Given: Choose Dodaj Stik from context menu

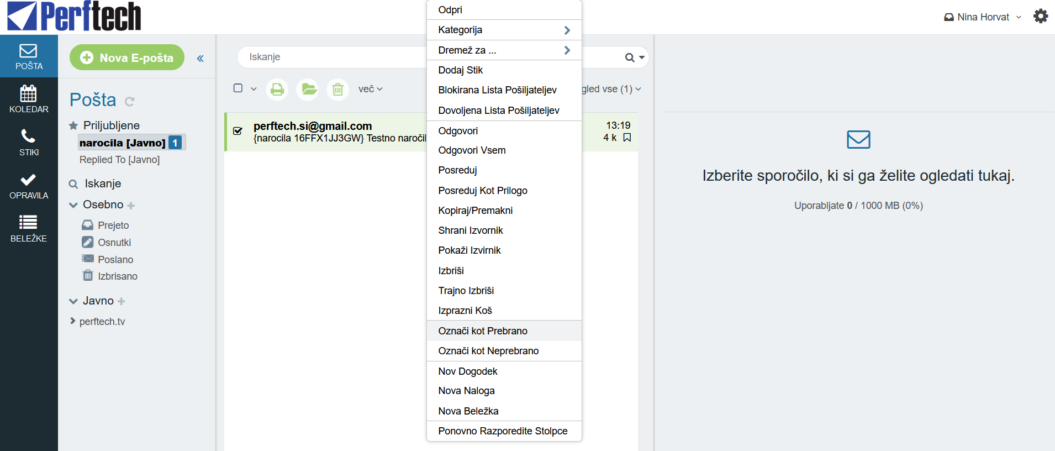Looking at the screenshot, I should tap(504, 70).
